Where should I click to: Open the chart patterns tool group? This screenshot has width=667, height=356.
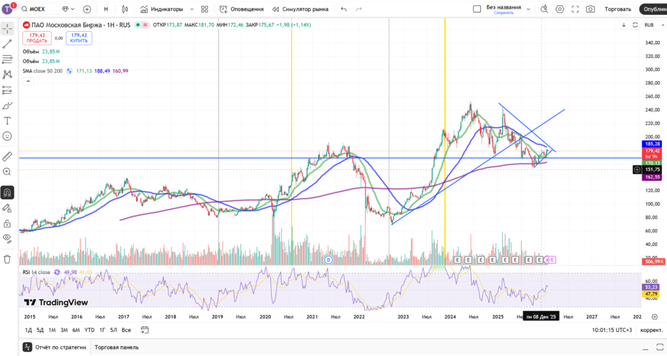click(7, 74)
